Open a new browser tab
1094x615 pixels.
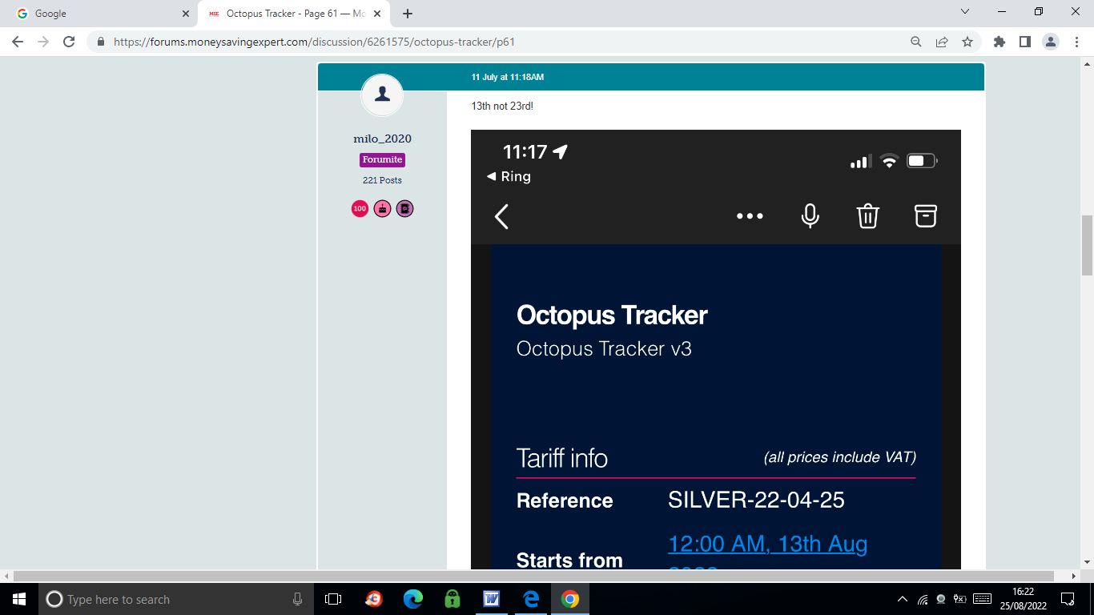point(408,14)
